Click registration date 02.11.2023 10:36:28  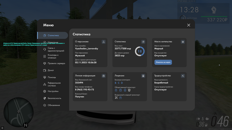[x=86, y=62]
